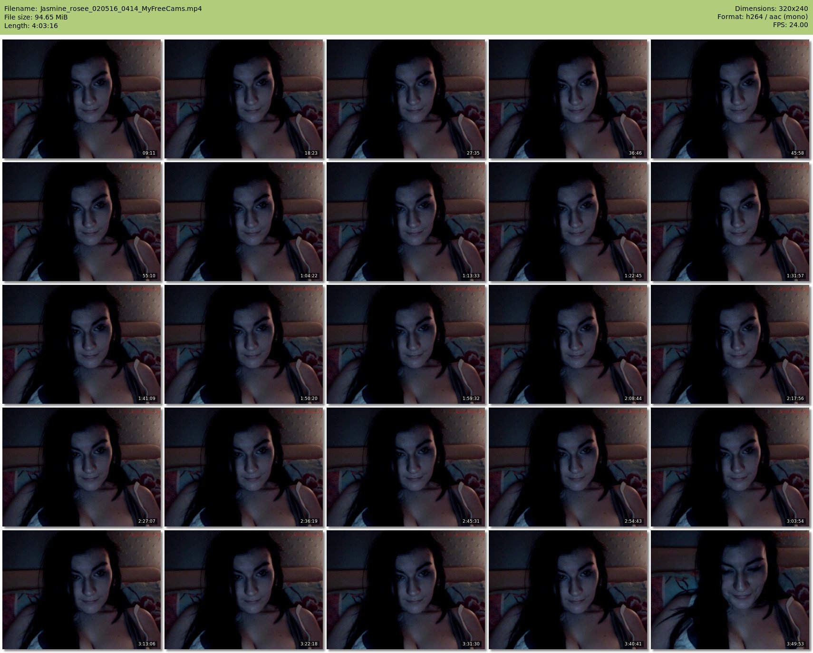This screenshot has width=813, height=653.
Task: Pick the 2:08:44 thumbnail
Action: (x=568, y=344)
